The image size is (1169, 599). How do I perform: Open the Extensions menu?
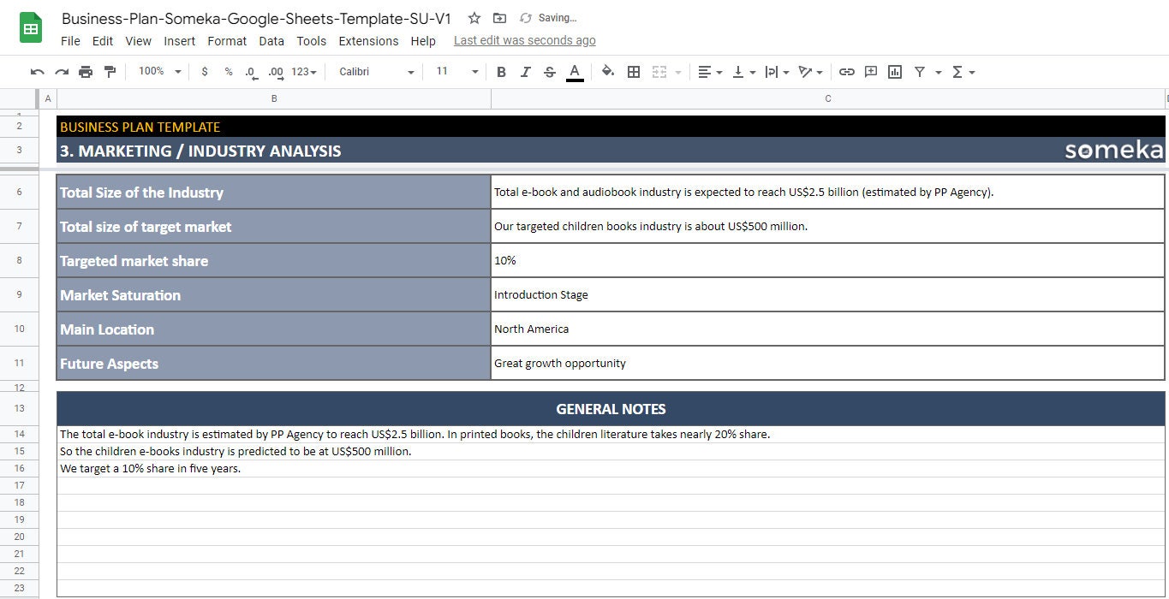tap(368, 41)
